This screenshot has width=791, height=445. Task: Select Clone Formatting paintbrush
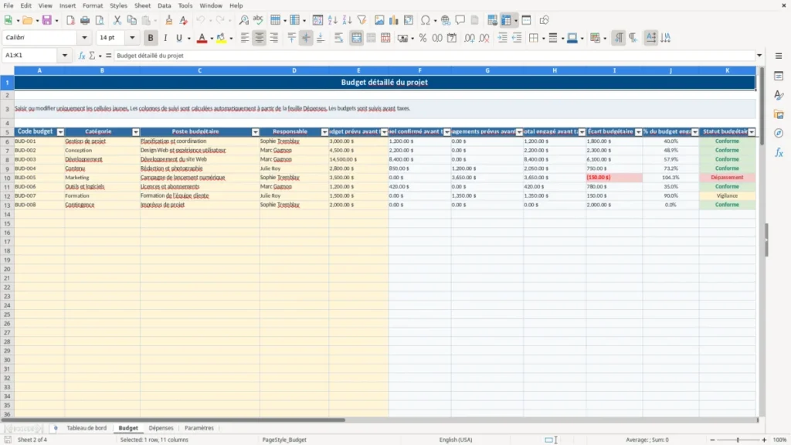169,20
